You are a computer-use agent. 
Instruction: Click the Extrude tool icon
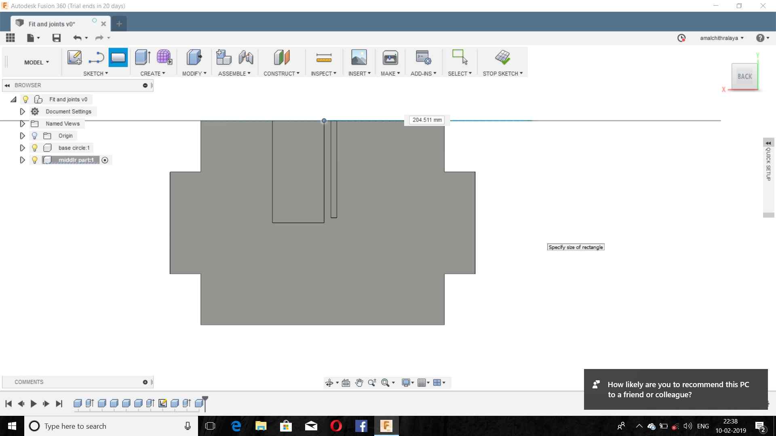point(143,57)
